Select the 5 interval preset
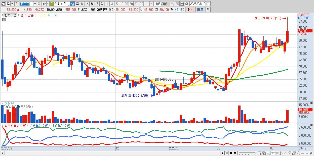The image size is (314, 156). [x=117, y=4]
